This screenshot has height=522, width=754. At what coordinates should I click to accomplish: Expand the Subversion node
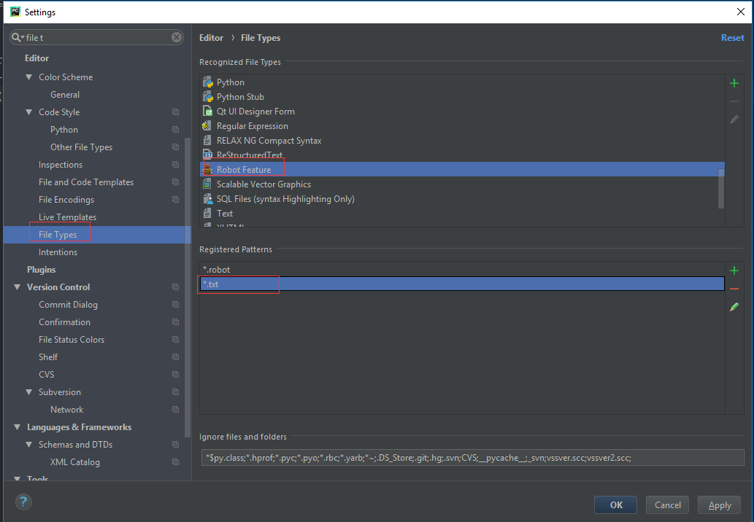pyautogui.click(x=28, y=391)
